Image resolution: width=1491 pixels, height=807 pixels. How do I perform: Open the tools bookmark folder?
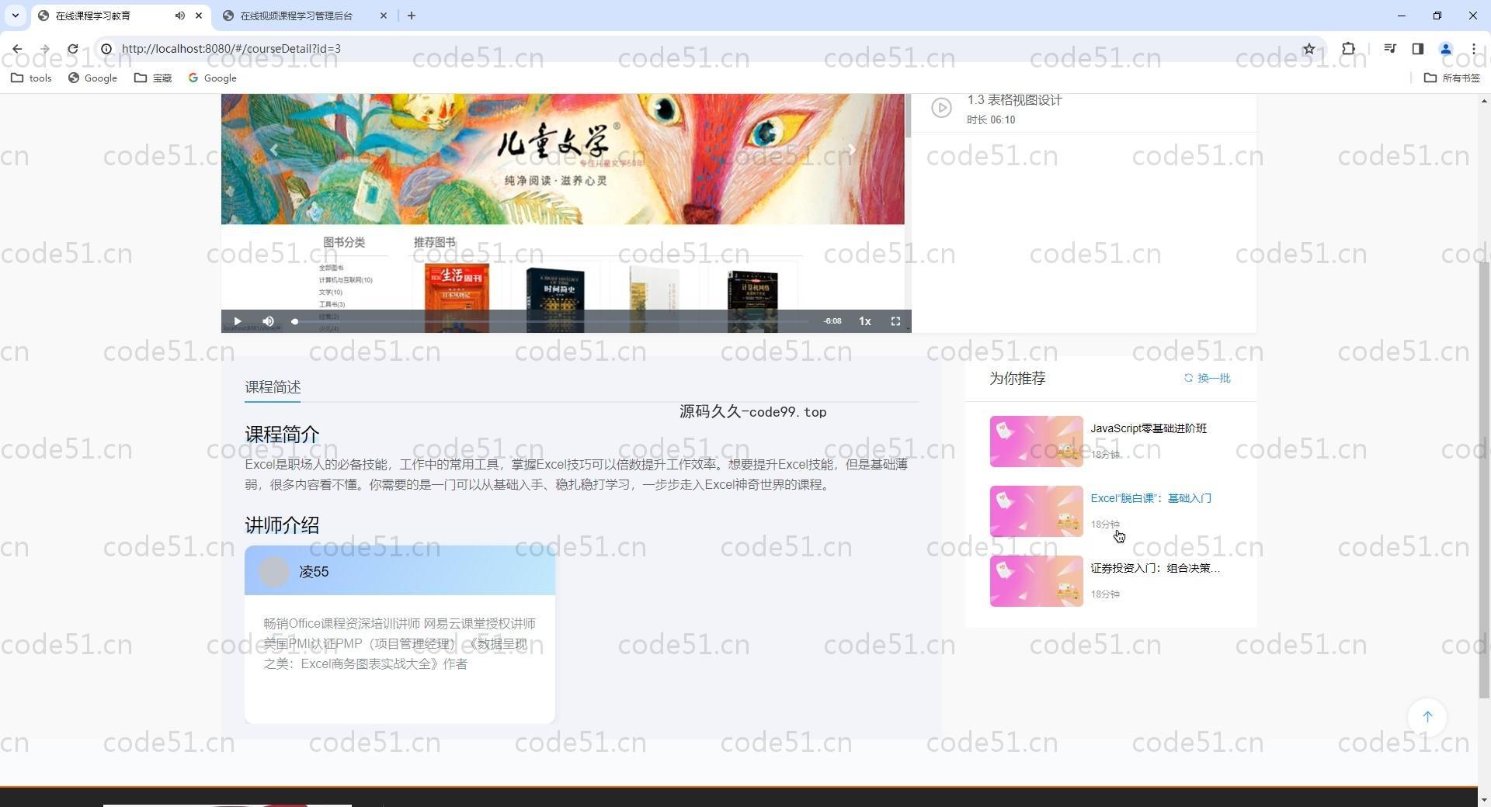(31, 78)
